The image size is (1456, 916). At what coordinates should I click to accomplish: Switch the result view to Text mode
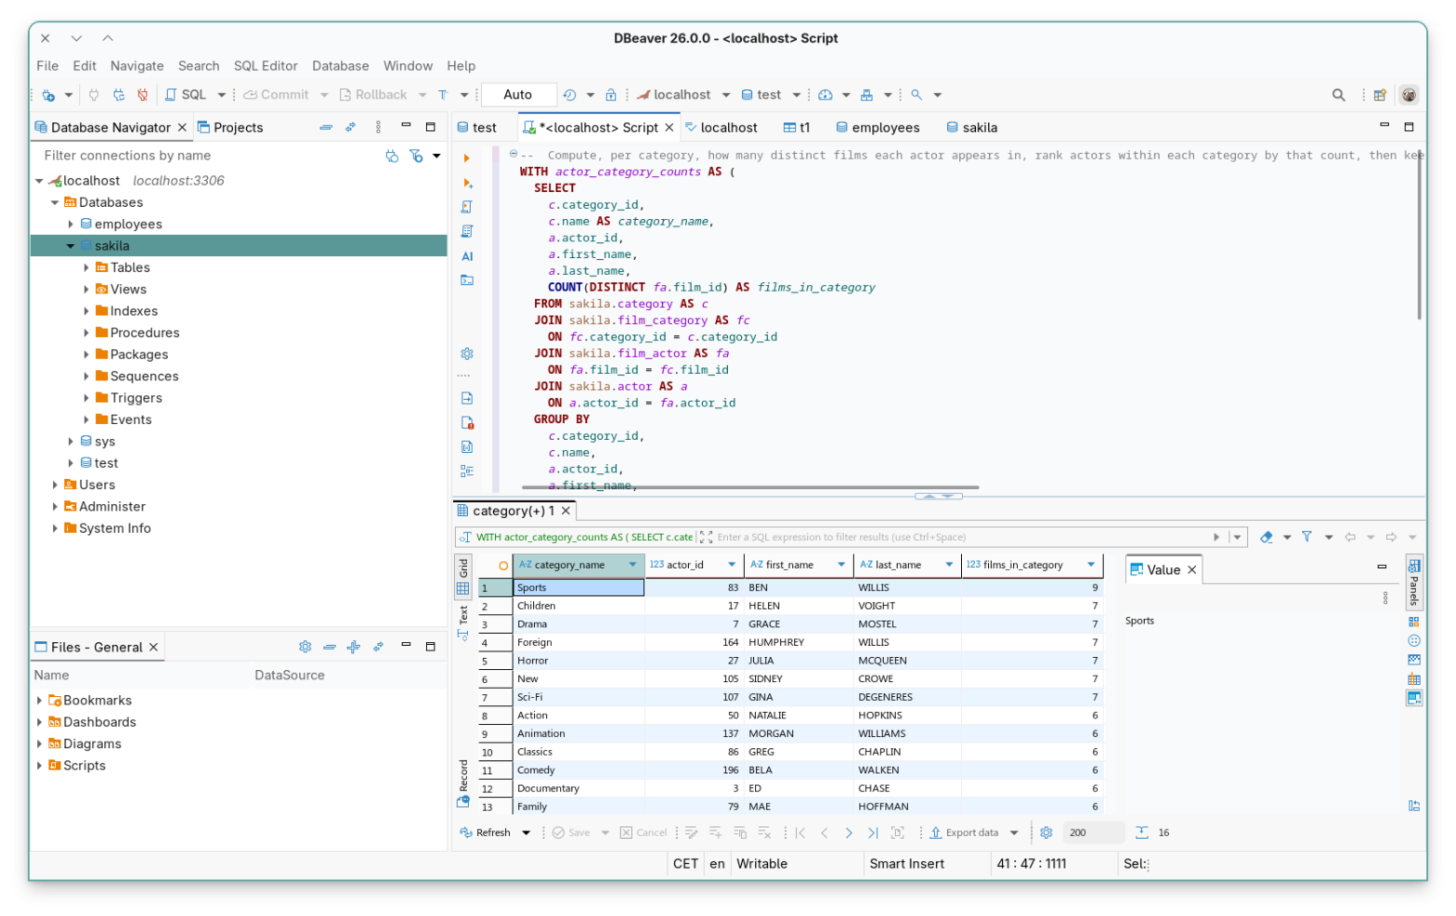click(463, 623)
